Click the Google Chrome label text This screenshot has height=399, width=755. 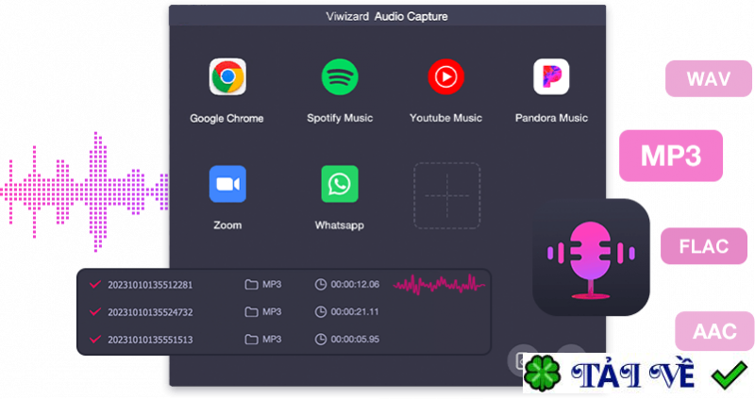(x=226, y=119)
